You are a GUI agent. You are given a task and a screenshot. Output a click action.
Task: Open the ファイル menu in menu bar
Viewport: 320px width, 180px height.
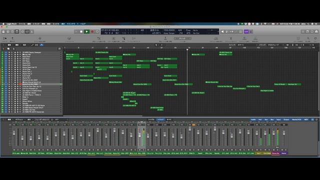[x=22, y=24]
